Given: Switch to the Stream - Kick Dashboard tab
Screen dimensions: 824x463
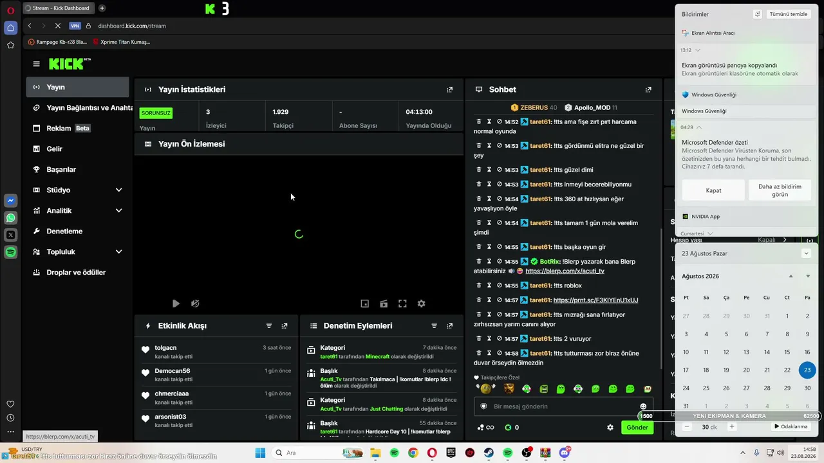Looking at the screenshot, I should (x=58, y=8).
